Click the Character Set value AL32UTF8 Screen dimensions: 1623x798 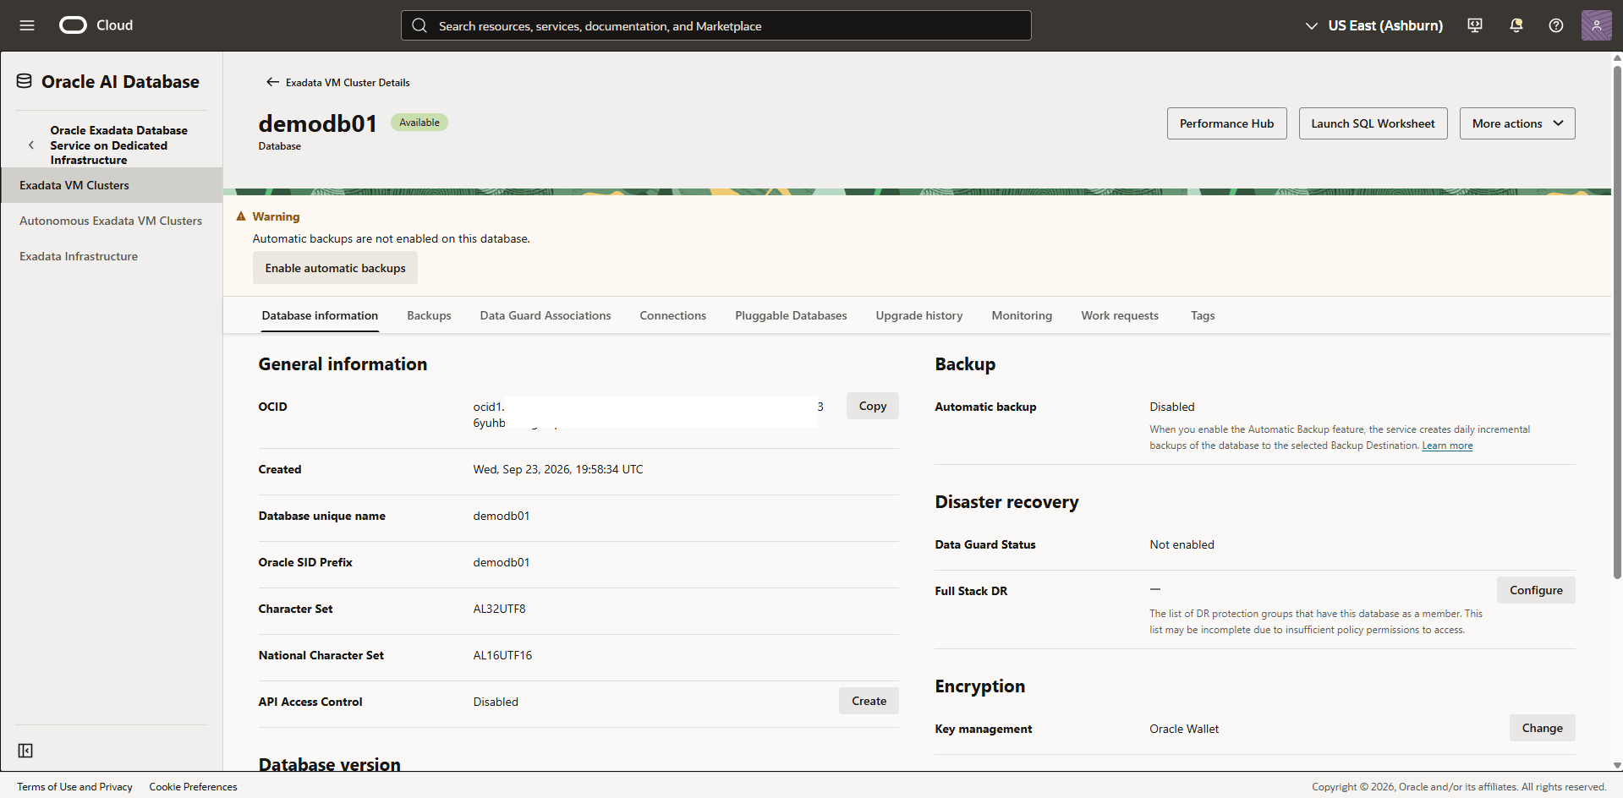click(x=499, y=609)
